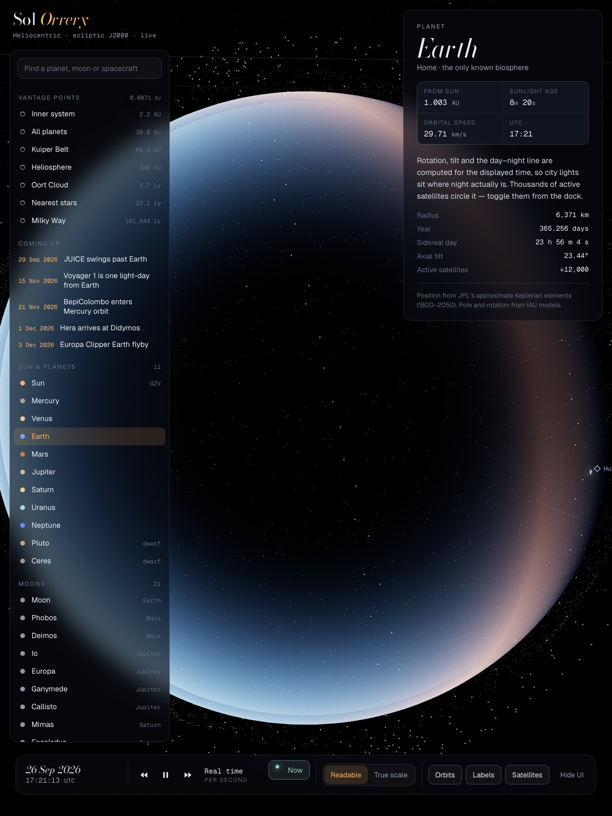Select Neptune in the list

point(90,525)
